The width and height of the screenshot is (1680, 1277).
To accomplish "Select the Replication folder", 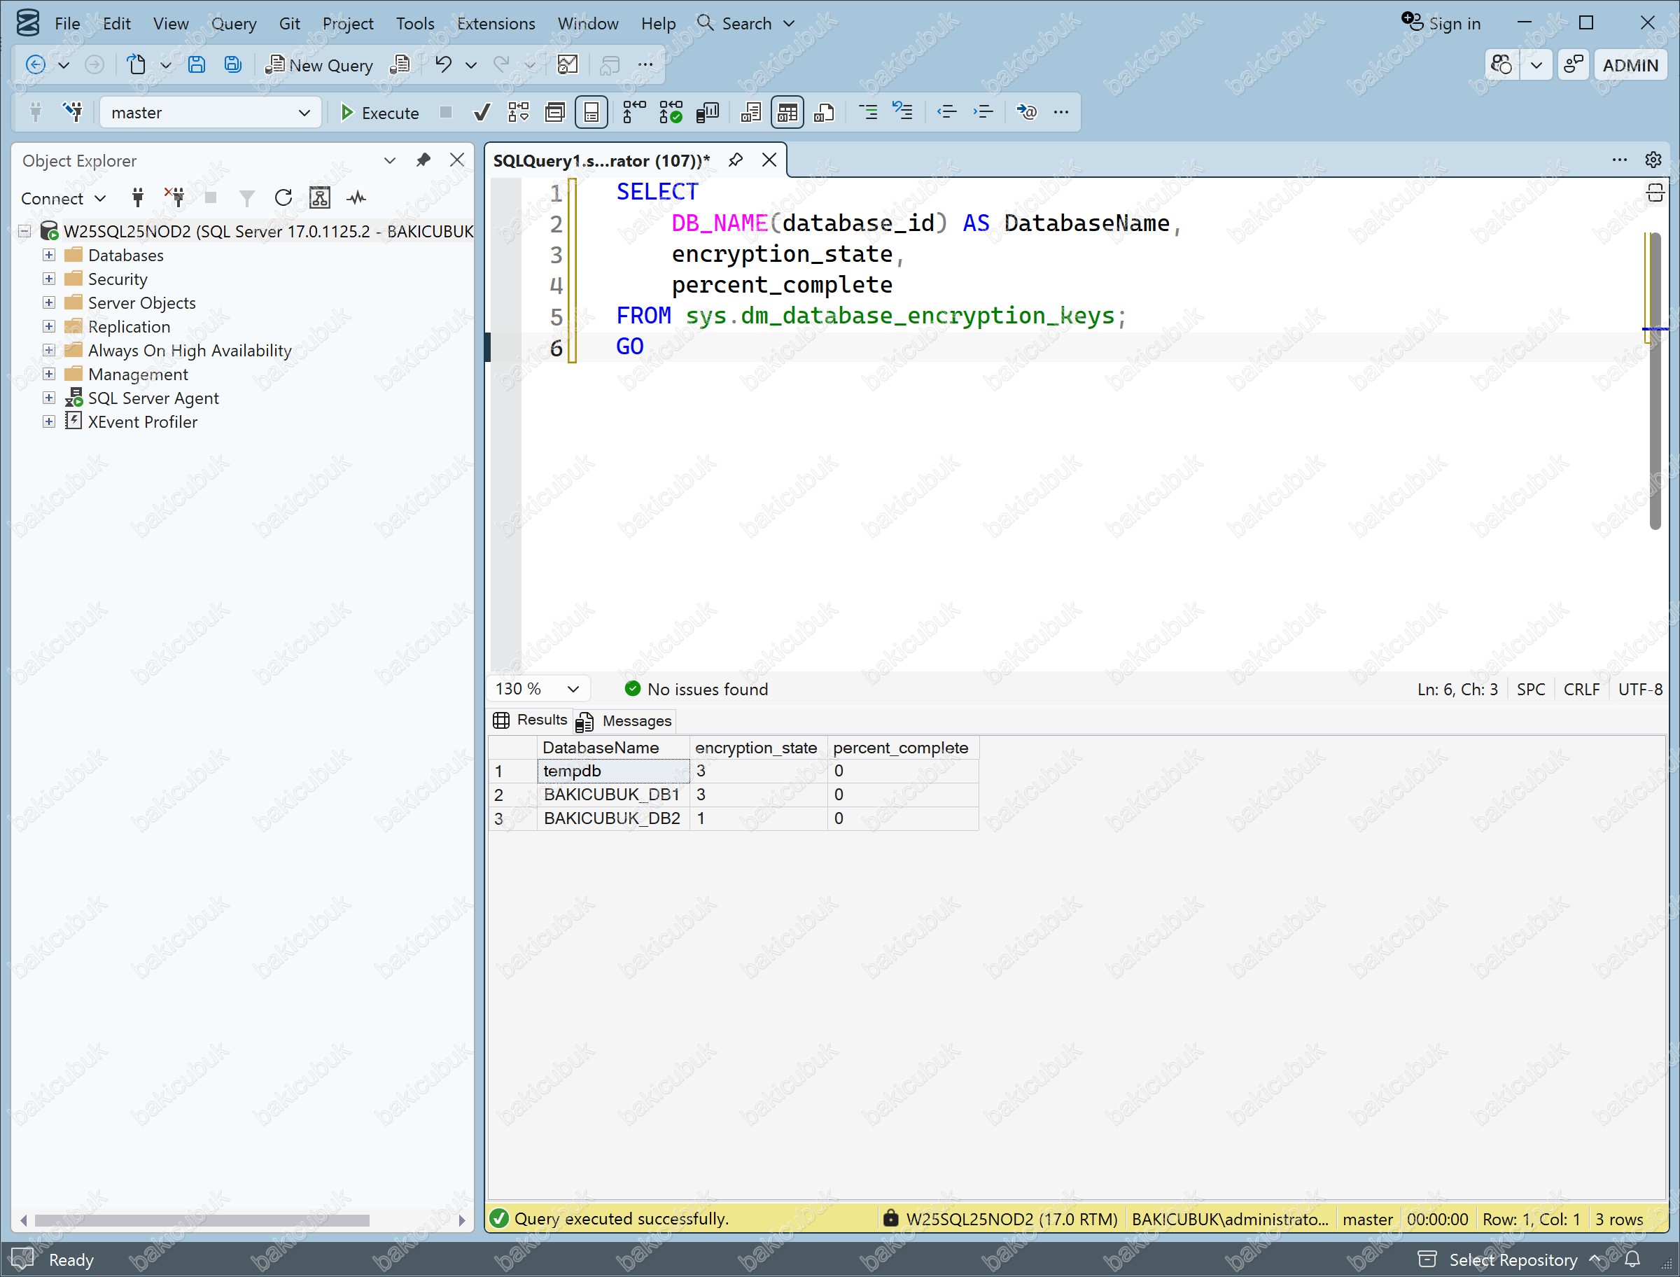I will click(128, 327).
